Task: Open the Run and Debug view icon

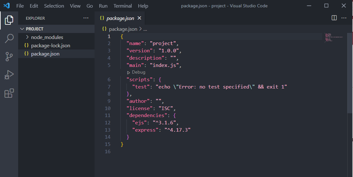Action: [x=9, y=75]
